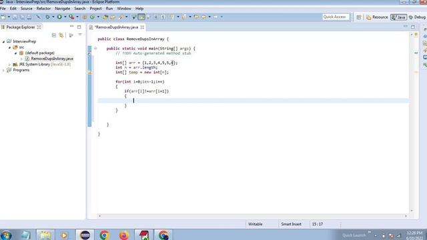The height and width of the screenshot is (240, 427).
Task: Open the Source menu
Action: 27,9
